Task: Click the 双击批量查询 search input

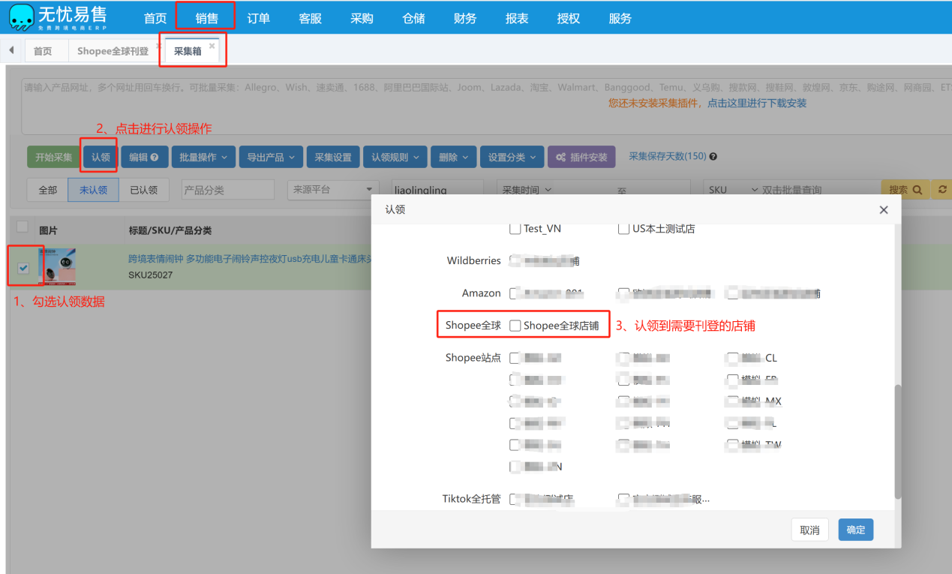Action: click(x=820, y=190)
